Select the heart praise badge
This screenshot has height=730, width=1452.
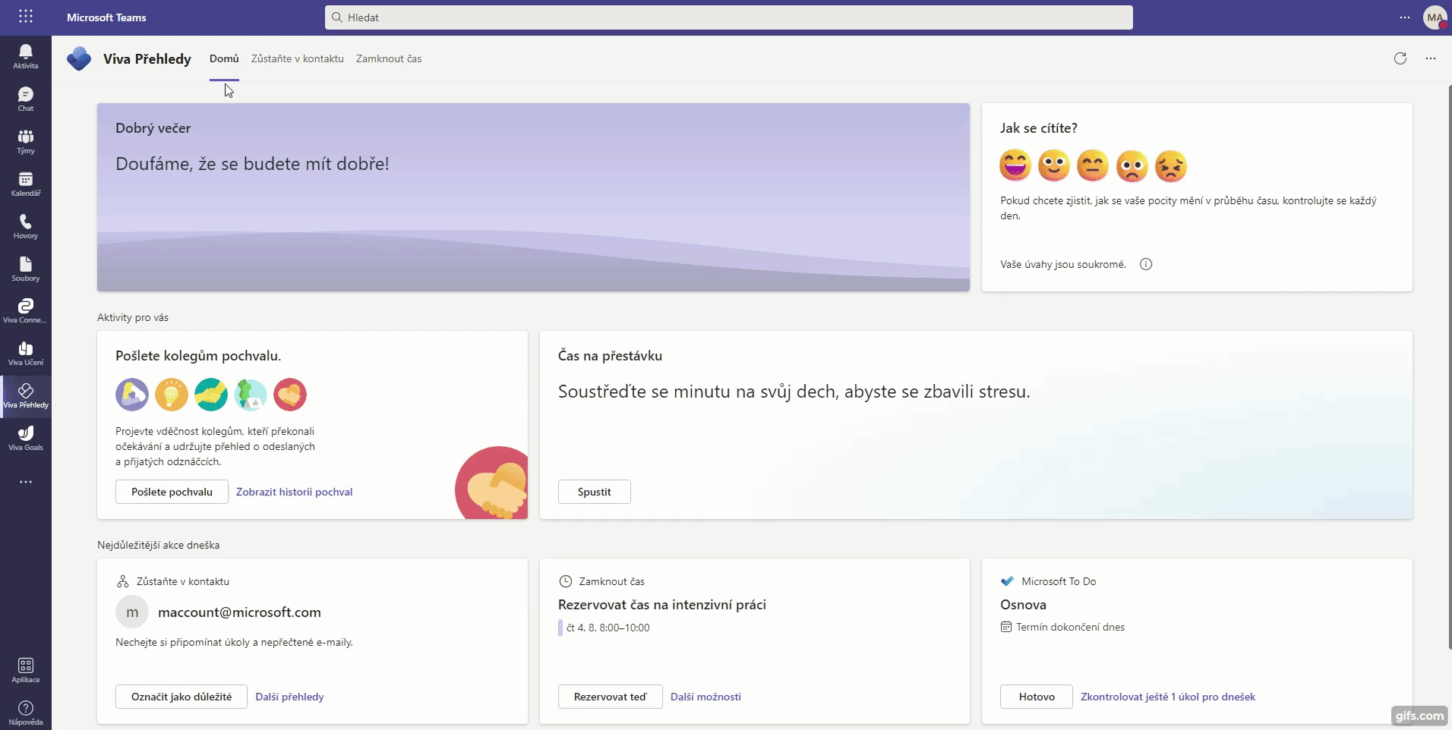pyautogui.click(x=290, y=395)
